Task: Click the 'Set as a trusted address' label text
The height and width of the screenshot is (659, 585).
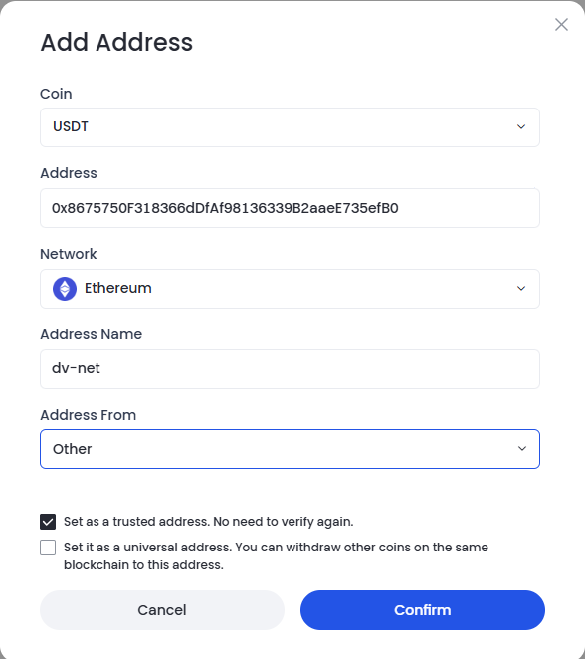Action: (208, 522)
